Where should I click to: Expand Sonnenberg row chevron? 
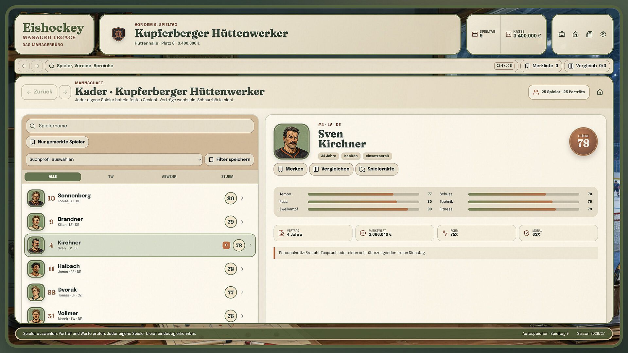pos(242,198)
